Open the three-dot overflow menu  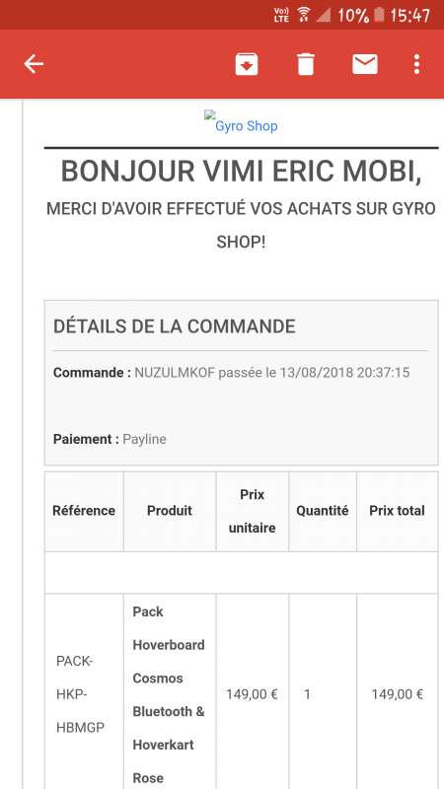tap(416, 64)
